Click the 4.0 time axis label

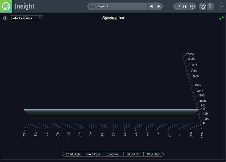(114, 134)
